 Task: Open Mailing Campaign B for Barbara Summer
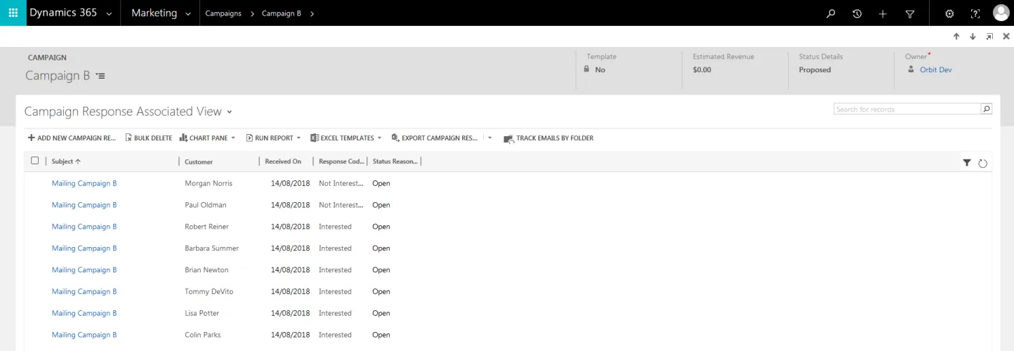[84, 249]
